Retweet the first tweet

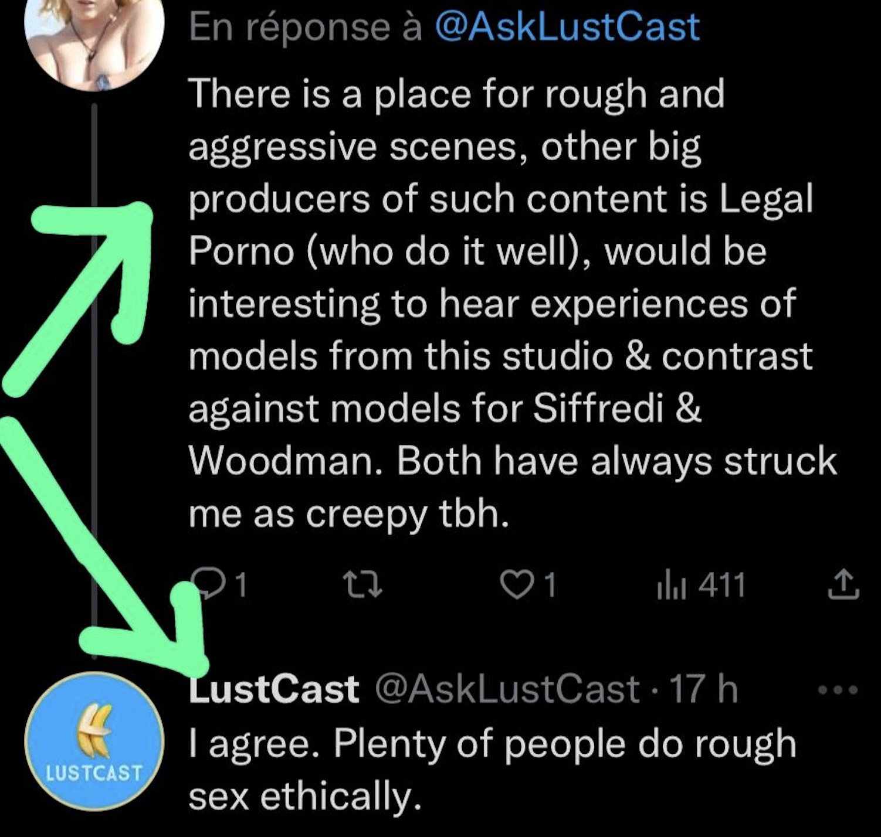pyautogui.click(x=362, y=585)
